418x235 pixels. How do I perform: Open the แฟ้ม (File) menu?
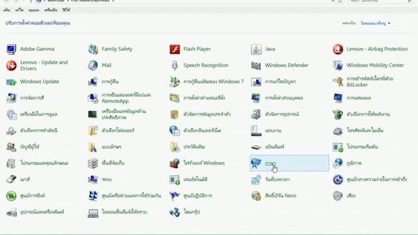click(x=7, y=10)
